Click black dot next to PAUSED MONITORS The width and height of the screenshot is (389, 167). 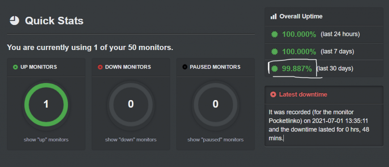[x=185, y=67]
